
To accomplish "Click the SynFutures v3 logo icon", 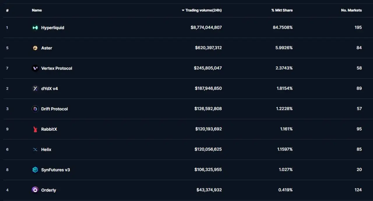I will click(35, 170).
